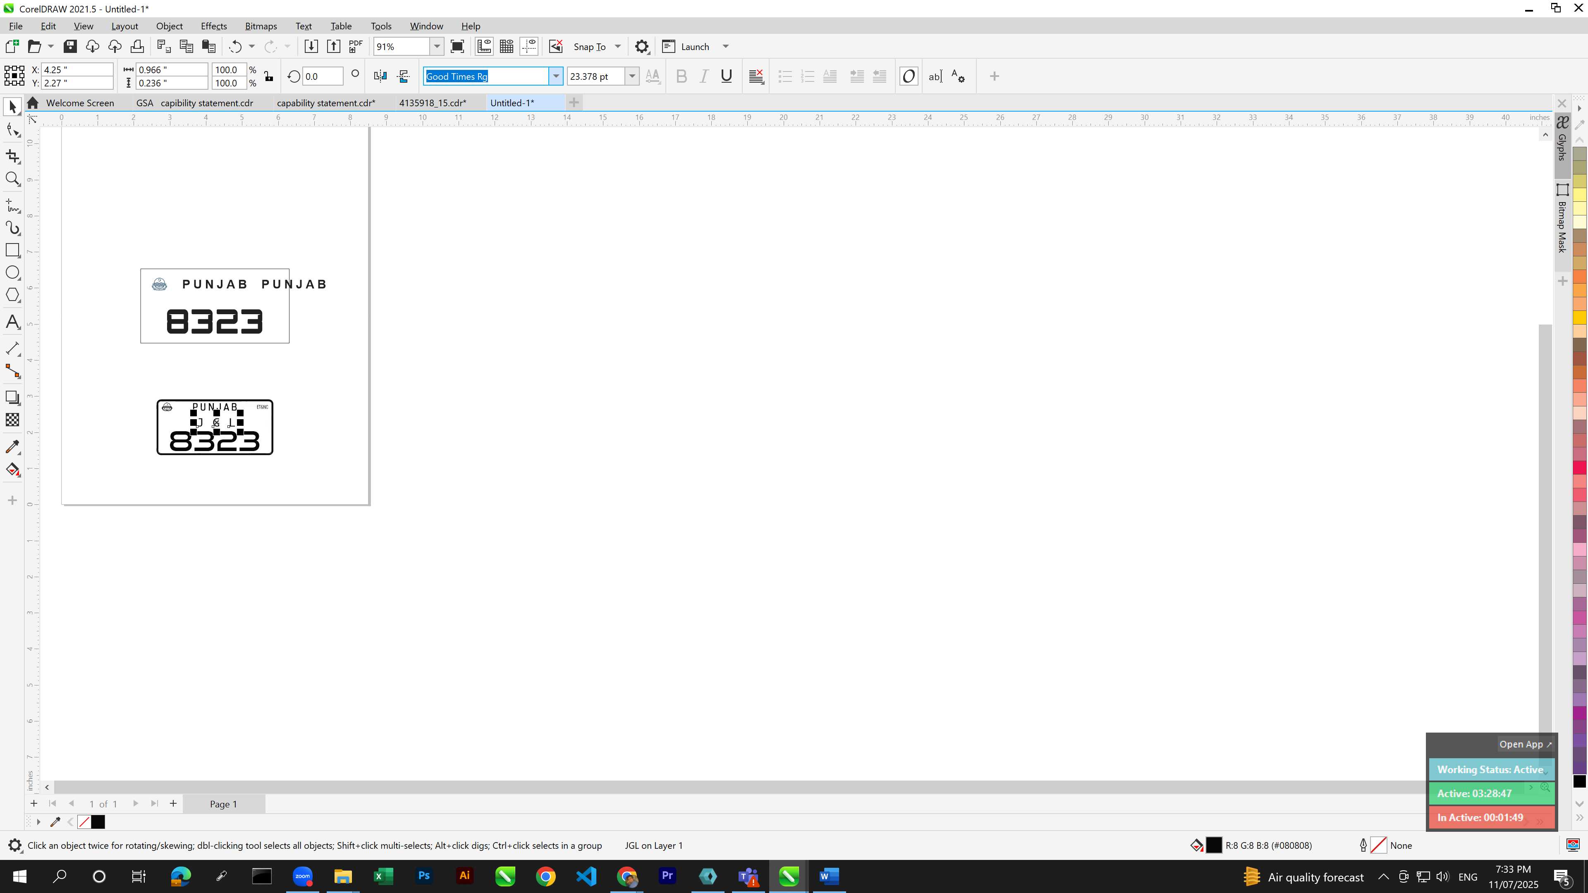
Task: Open the Layout menu
Action: tap(124, 26)
